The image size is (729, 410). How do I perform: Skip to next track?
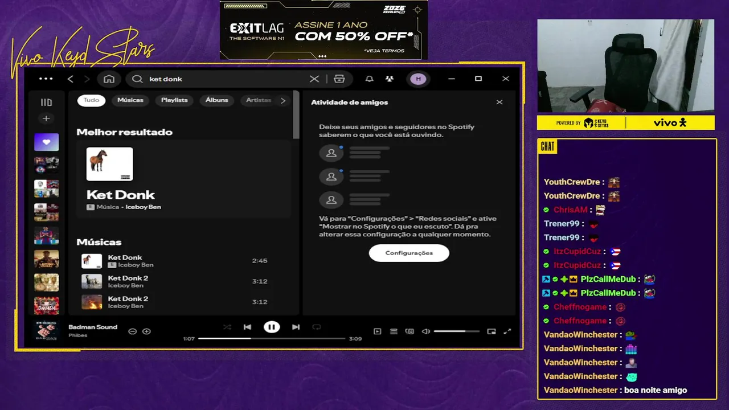pos(296,327)
